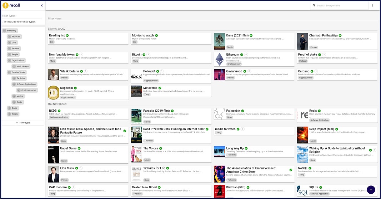Open the SQLite logo thumbnail
This screenshot has width=381, height=214.
[302, 191]
